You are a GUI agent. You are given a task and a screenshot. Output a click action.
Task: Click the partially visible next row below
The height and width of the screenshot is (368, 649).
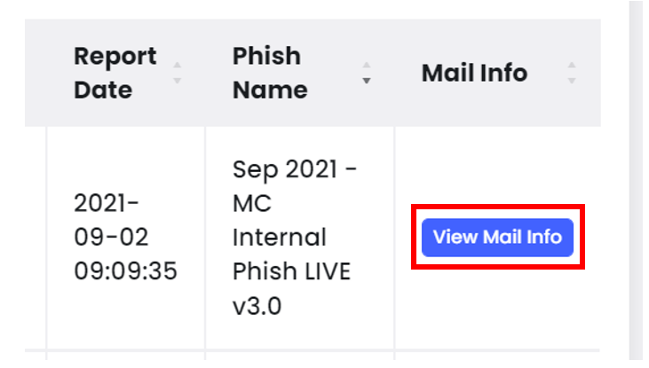313,356
